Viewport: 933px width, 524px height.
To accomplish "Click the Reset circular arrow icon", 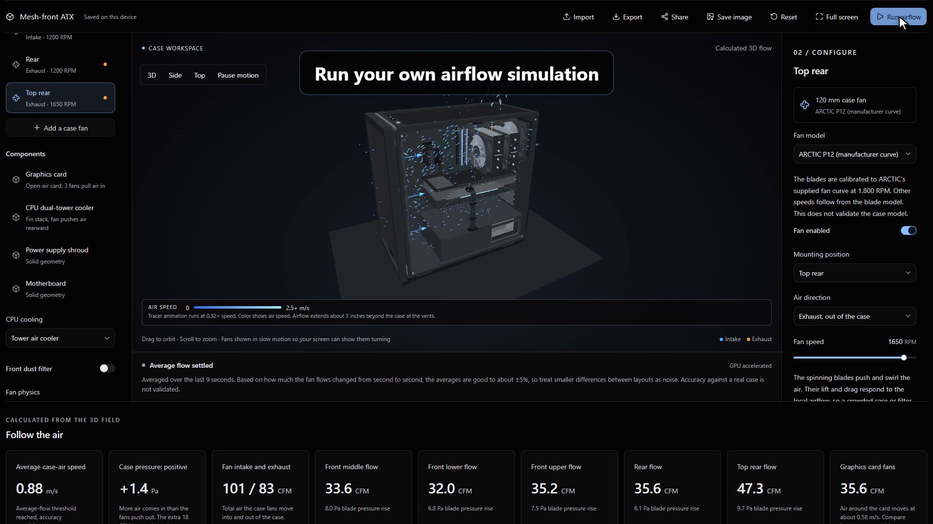I will [774, 16].
